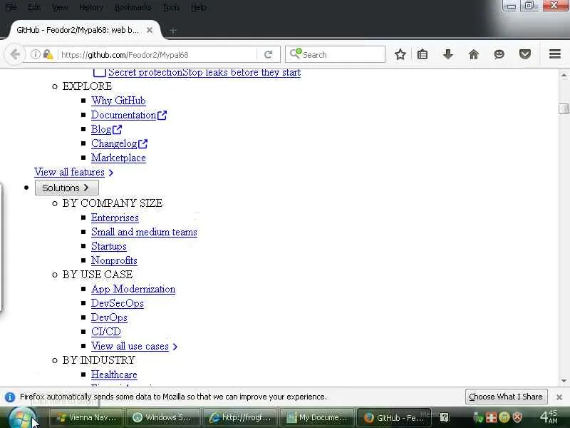Open the Blog link
This screenshot has height=428, width=570.
click(101, 130)
